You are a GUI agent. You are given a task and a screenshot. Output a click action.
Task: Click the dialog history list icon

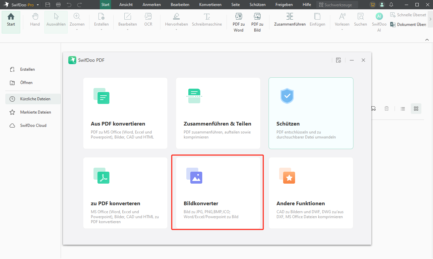coord(338,60)
